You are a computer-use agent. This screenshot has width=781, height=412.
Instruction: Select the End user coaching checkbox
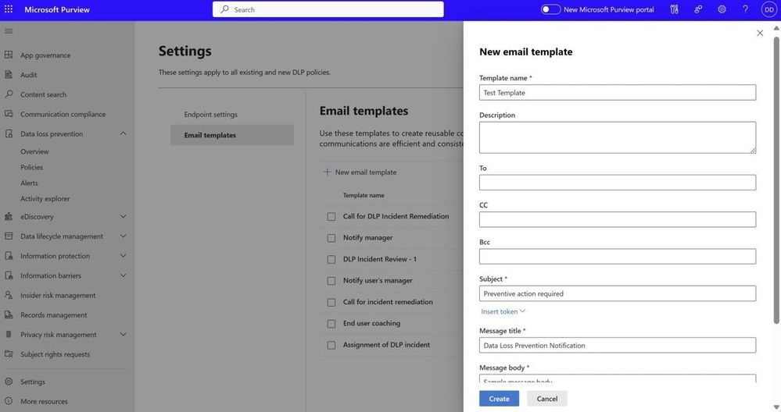(x=331, y=324)
